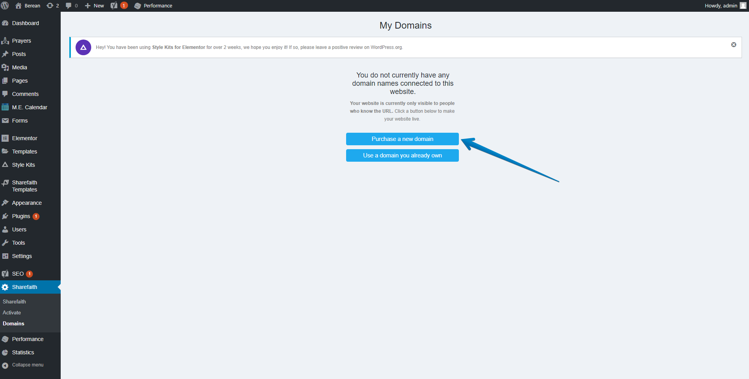Open Performance in the top admin bar
The width and height of the screenshot is (749, 379).
click(153, 5)
